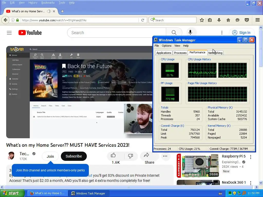The width and height of the screenshot is (263, 197).
Task: Switch to the Applications tab
Action: coord(164,53)
